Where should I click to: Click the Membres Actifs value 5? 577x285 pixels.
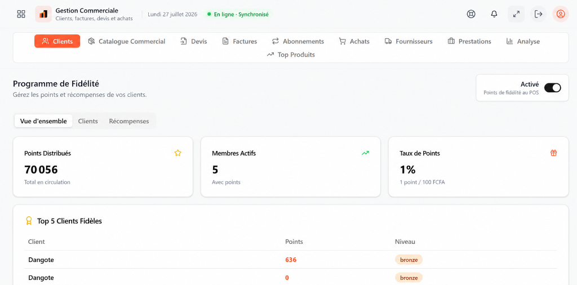(x=215, y=170)
